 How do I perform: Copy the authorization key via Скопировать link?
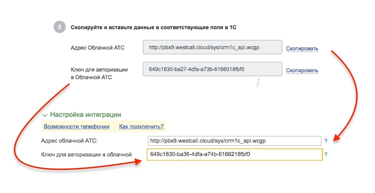pyautogui.click(x=302, y=71)
